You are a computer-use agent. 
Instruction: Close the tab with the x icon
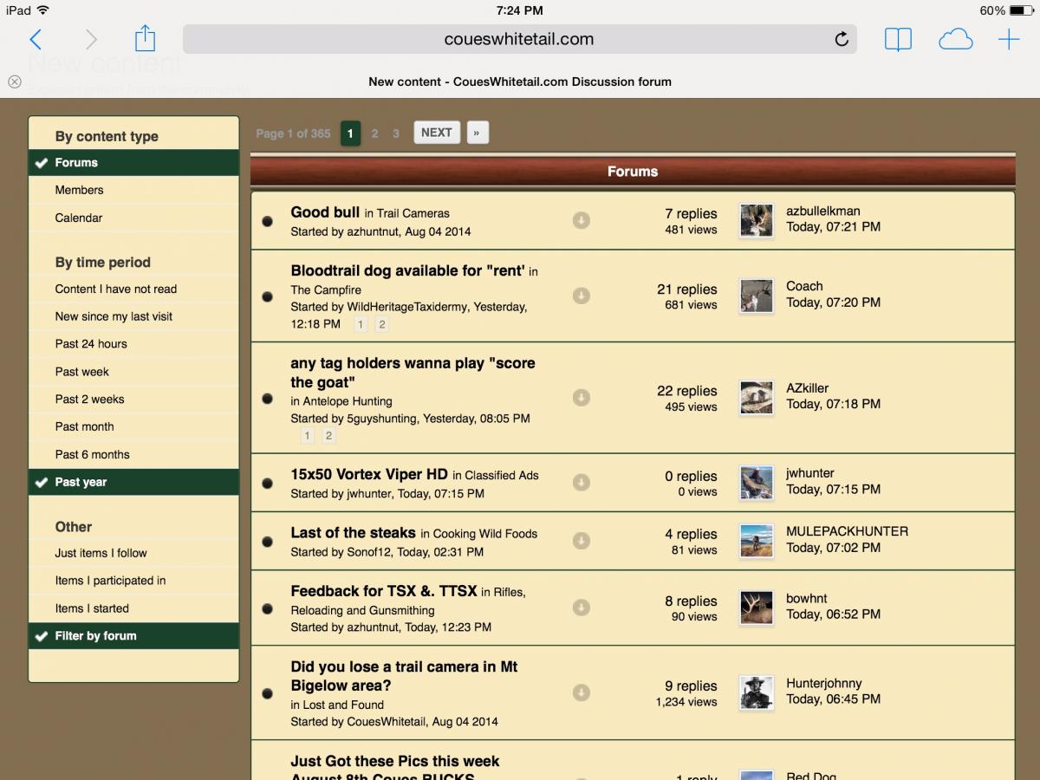(x=15, y=81)
